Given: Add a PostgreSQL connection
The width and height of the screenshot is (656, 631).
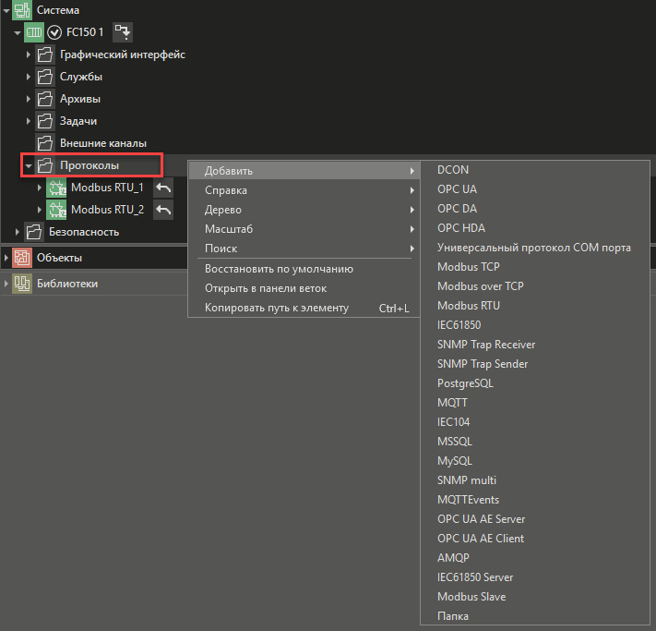Looking at the screenshot, I should point(535,383).
